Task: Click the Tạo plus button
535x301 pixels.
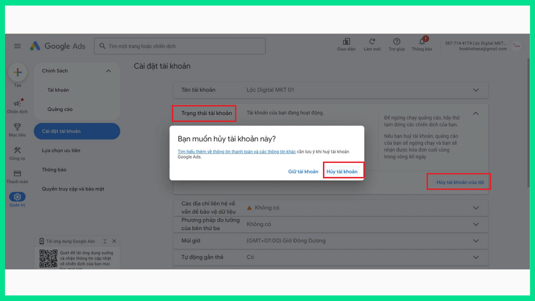Action: 17,72
